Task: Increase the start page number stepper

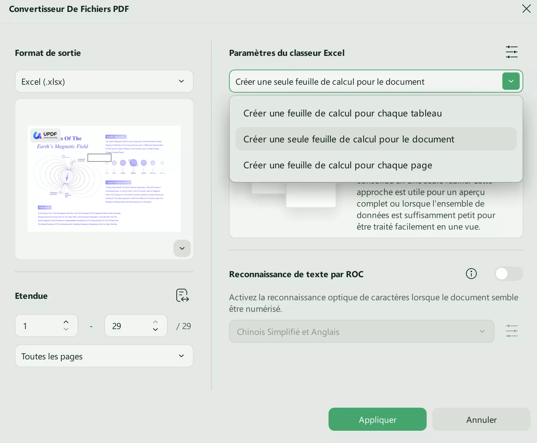Action: click(66, 322)
